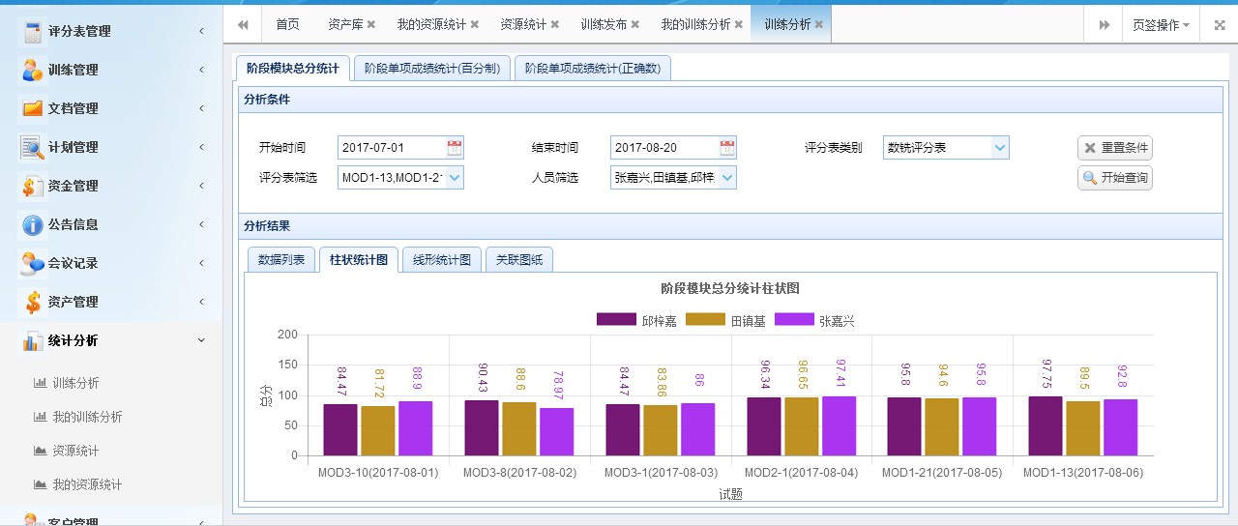Click the 评分表管理 sidebar icon
This screenshot has height=526, width=1238.
pos(33,31)
